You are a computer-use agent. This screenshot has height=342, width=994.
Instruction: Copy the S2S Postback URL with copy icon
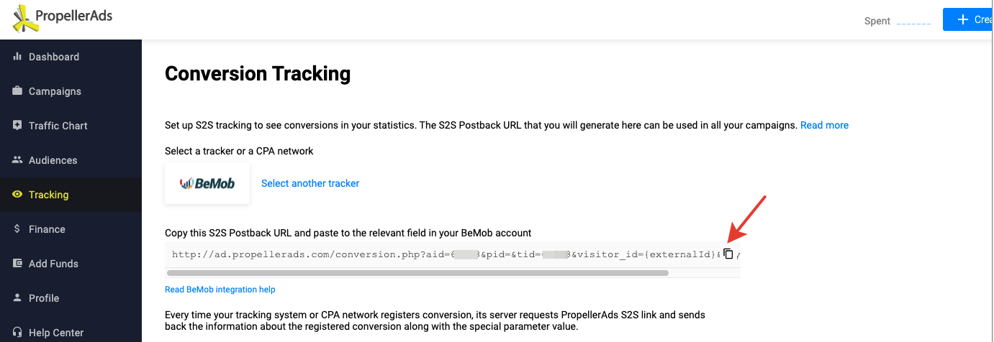click(728, 254)
